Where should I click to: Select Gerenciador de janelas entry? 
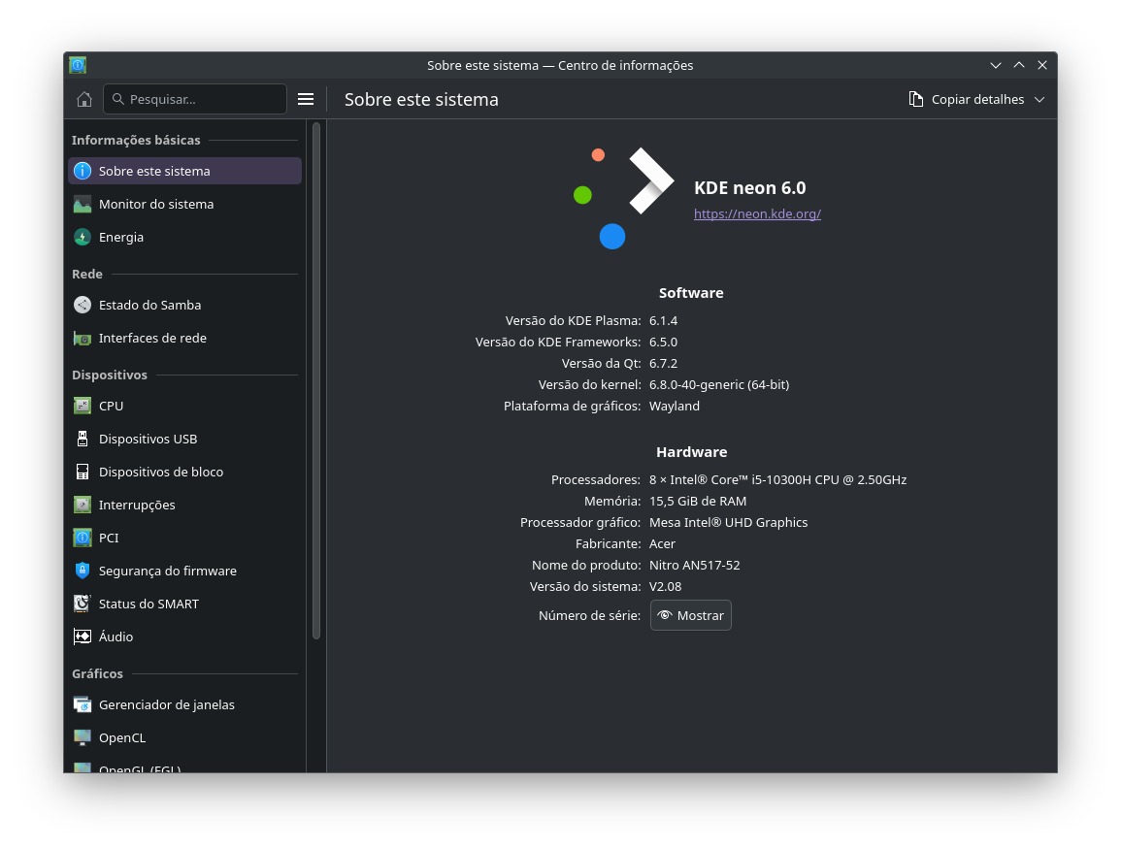(184, 704)
